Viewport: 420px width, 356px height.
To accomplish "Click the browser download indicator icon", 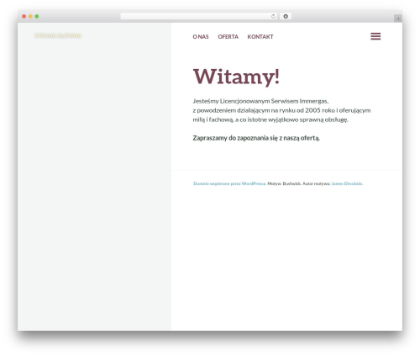I will click(x=286, y=16).
